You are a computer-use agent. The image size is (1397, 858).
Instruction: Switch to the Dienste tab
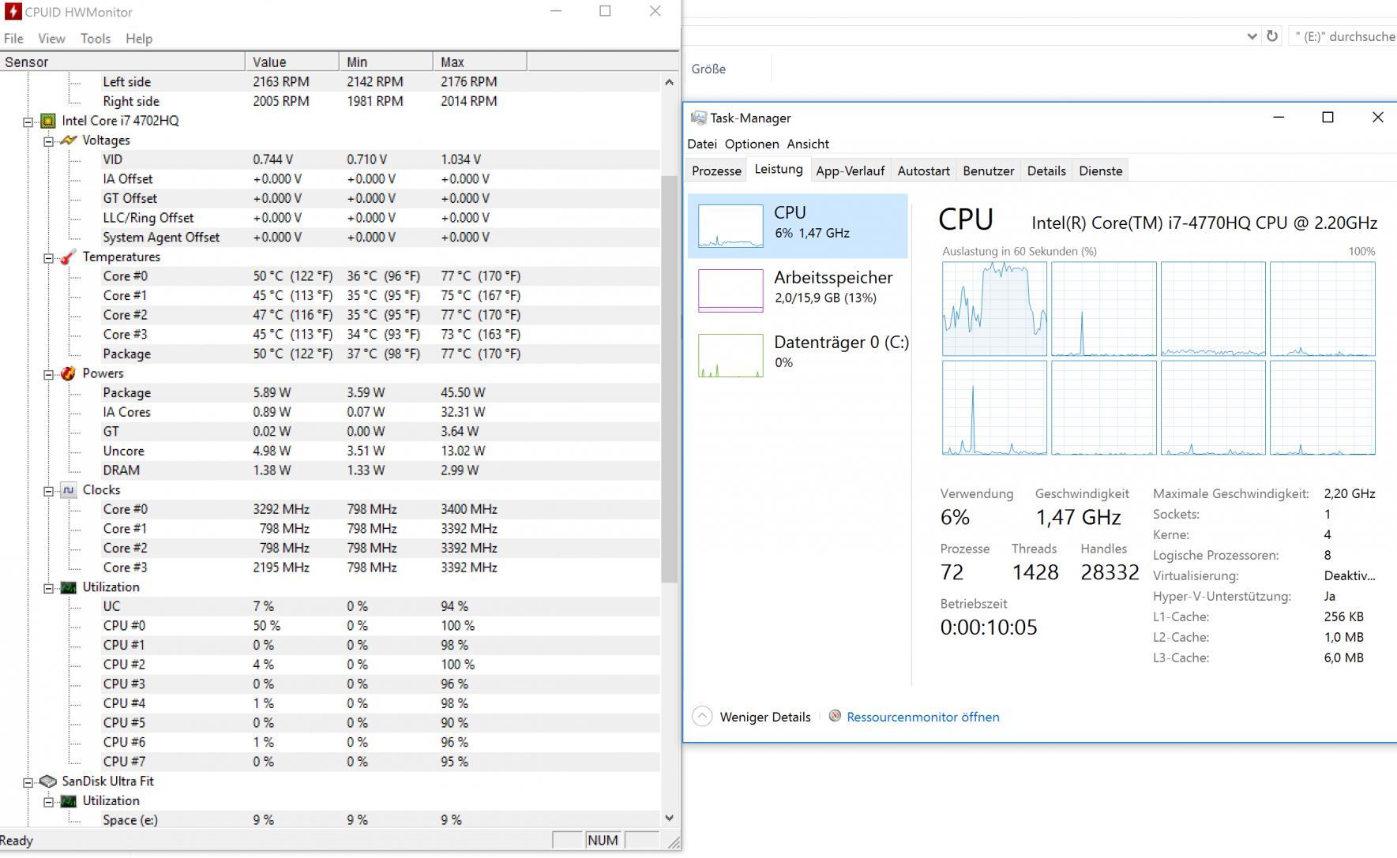click(x=1100, y=171)
